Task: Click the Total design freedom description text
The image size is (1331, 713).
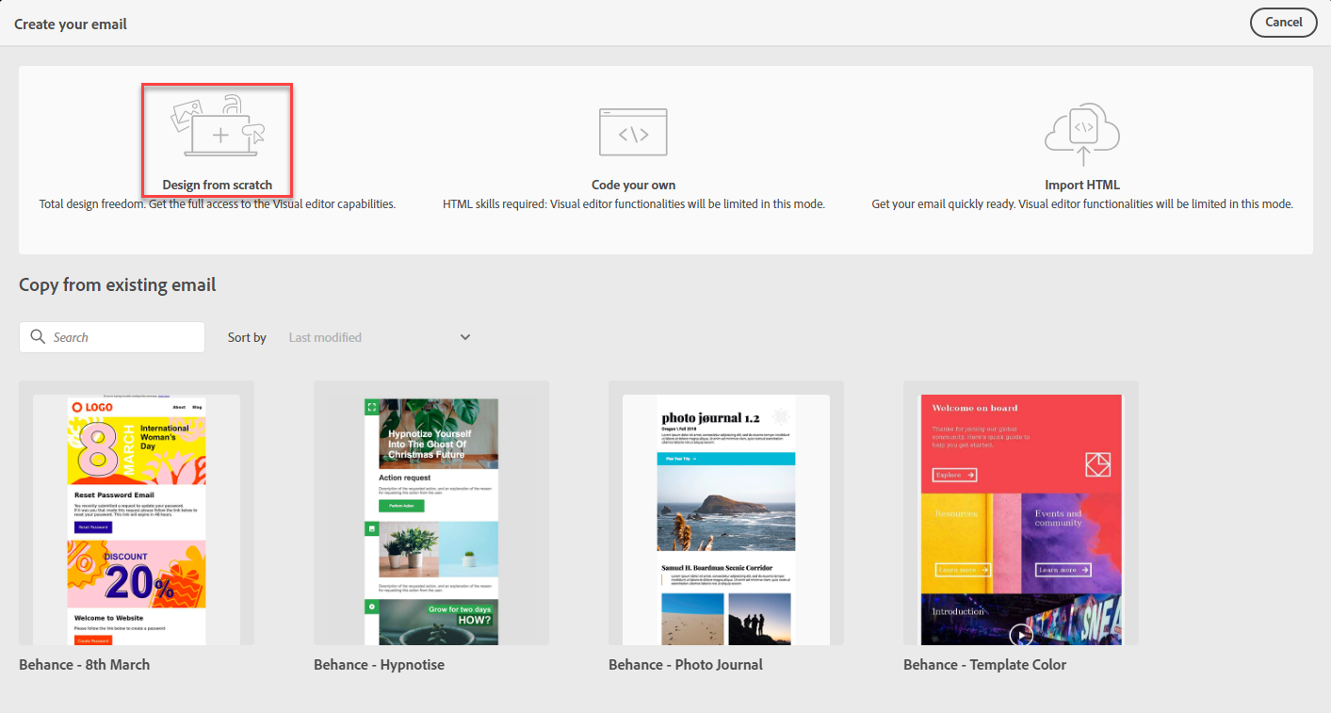Action: tap(218, 204)
